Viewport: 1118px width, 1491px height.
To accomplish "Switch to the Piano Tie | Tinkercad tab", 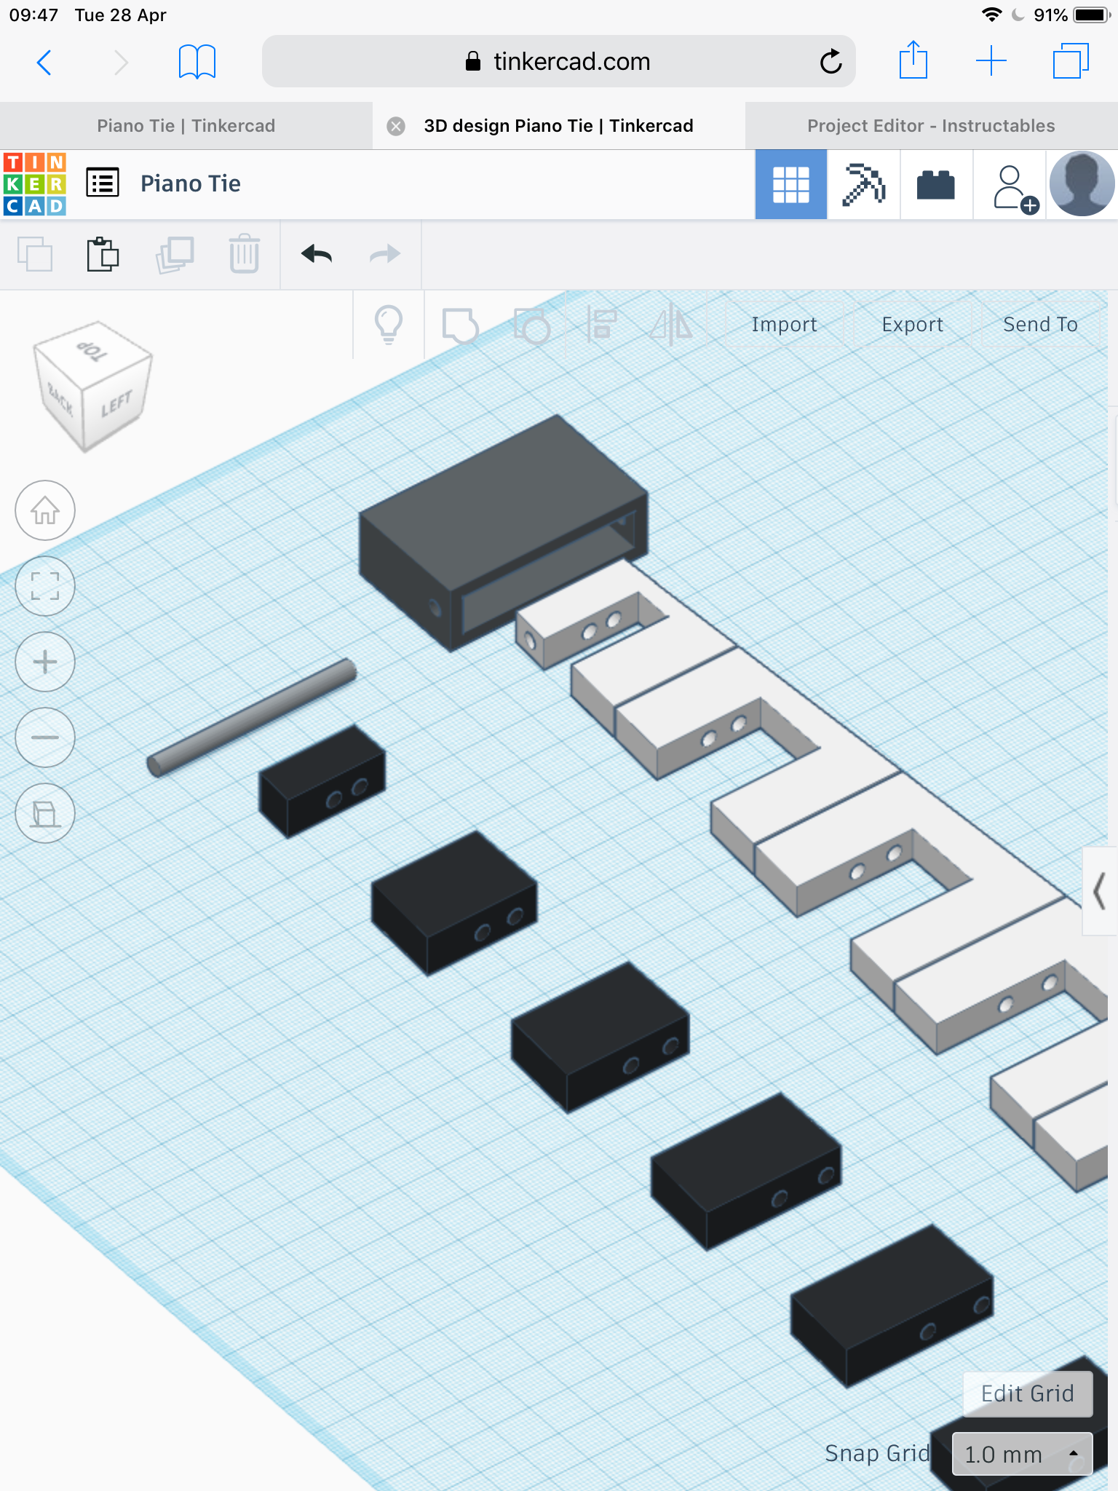I will [186, 126].
